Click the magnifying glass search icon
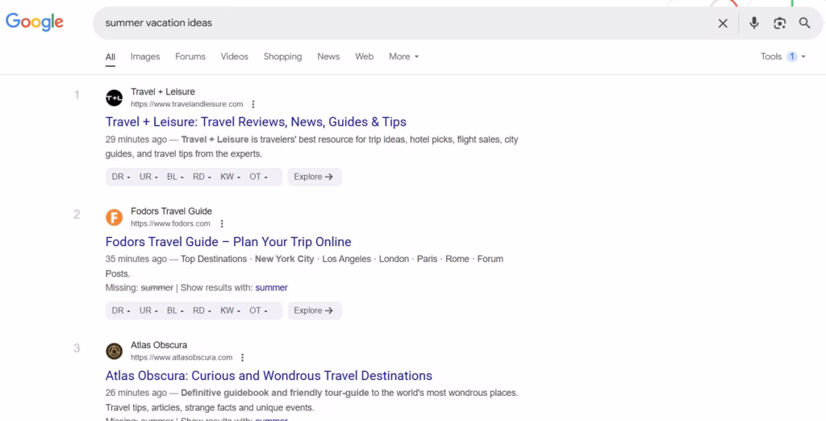Screen dimensions: 826x421 (804, 23)
